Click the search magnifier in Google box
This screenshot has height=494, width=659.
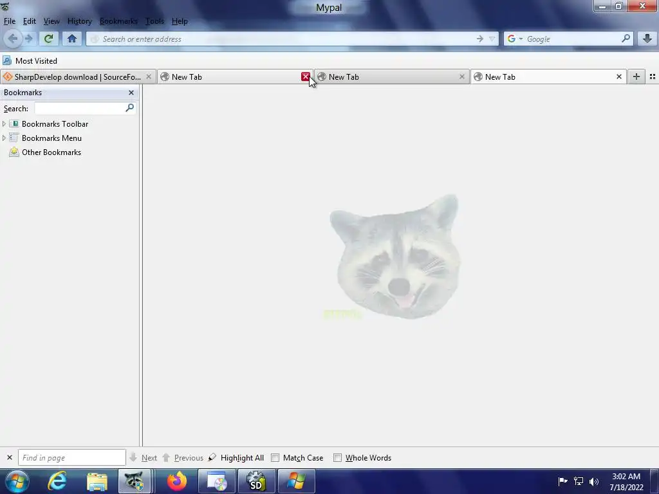point(626,39)
